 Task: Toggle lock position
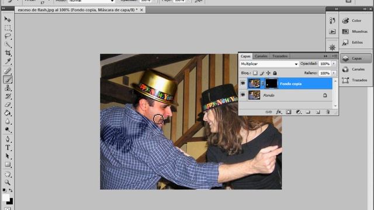[x=268, y=73]
